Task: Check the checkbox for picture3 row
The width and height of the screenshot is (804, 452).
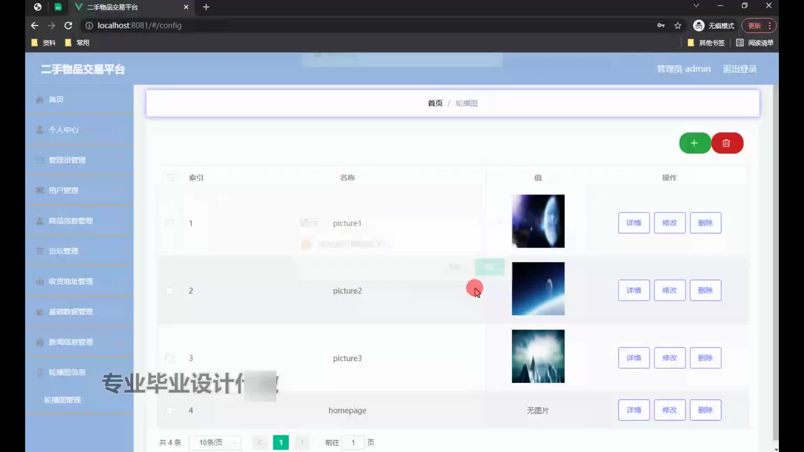Action: [170, 358]
